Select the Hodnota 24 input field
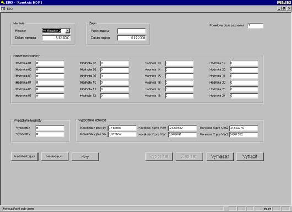The image size is (292, 212). (244, 96)
